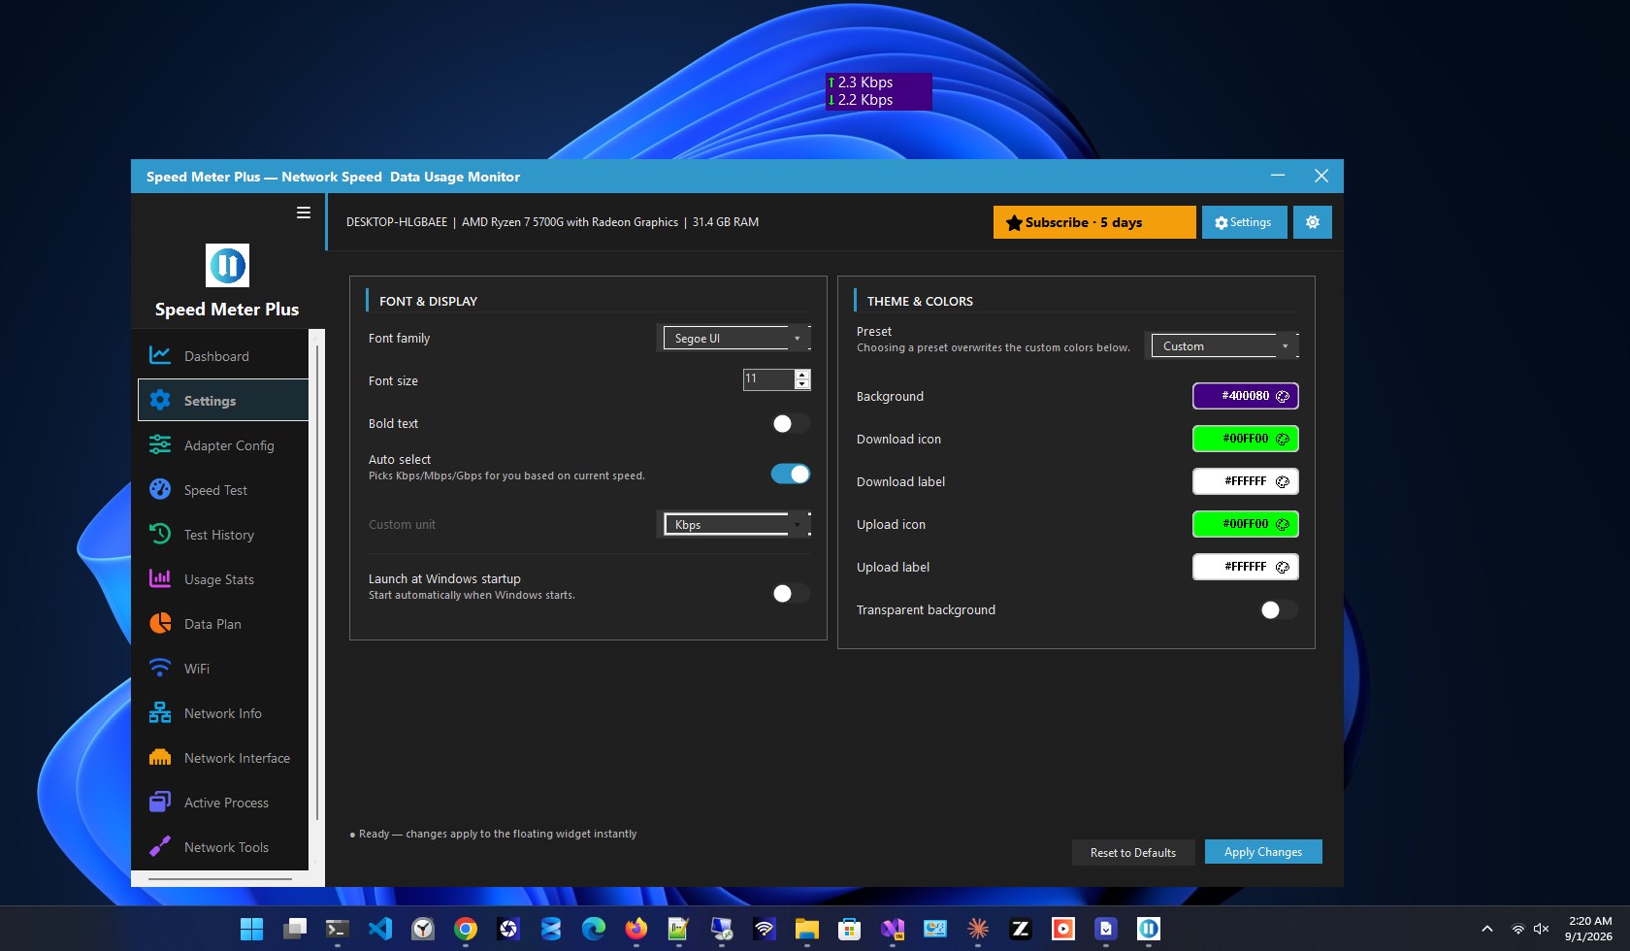1630x951 pixels.
Task: Click the Usage Stats bar chart icon
Action: pyautogui.click(x=160, y=578)
